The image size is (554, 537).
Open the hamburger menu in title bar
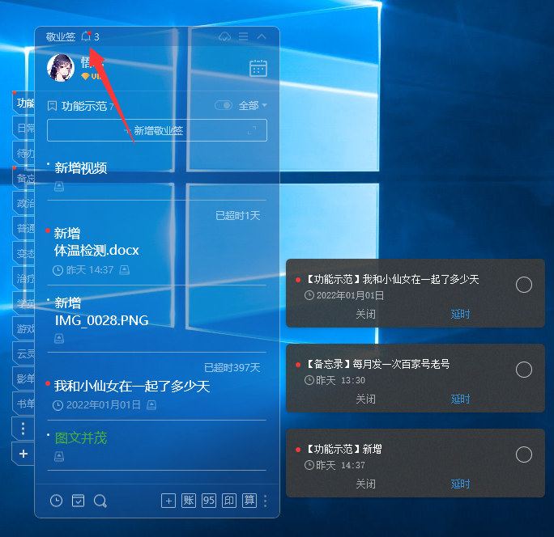[x=244, y=36]
